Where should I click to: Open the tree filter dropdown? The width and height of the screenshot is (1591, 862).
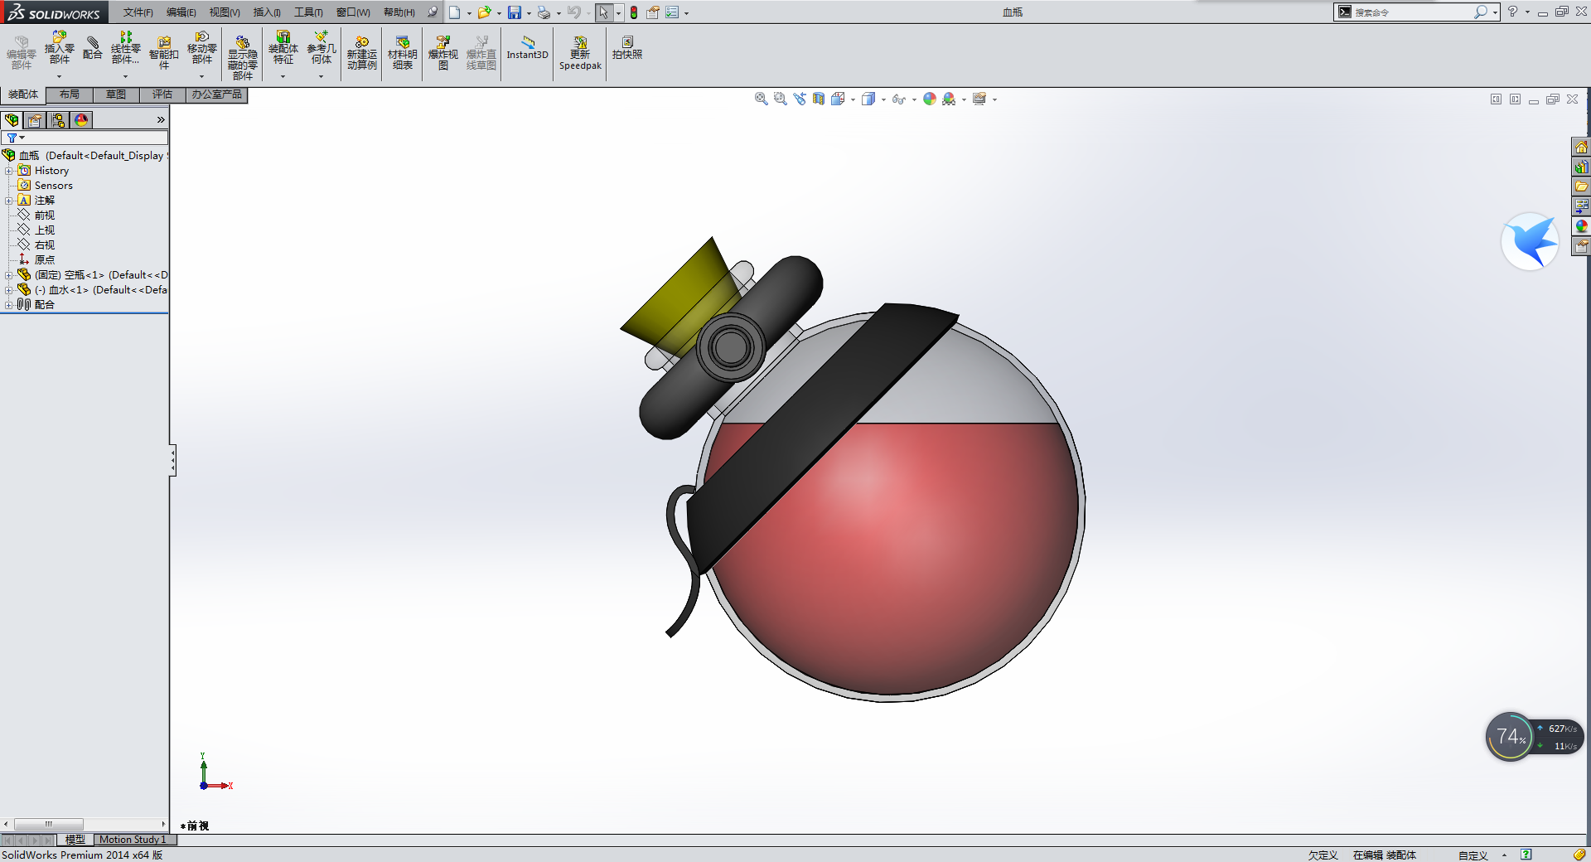(16, 138)
